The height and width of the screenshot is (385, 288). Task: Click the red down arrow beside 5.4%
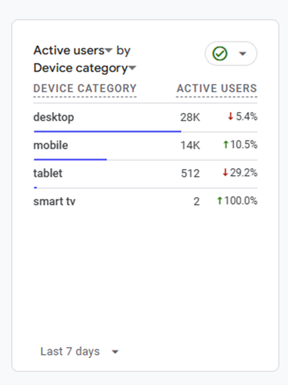pyautogui.click(x=230, y=116)
